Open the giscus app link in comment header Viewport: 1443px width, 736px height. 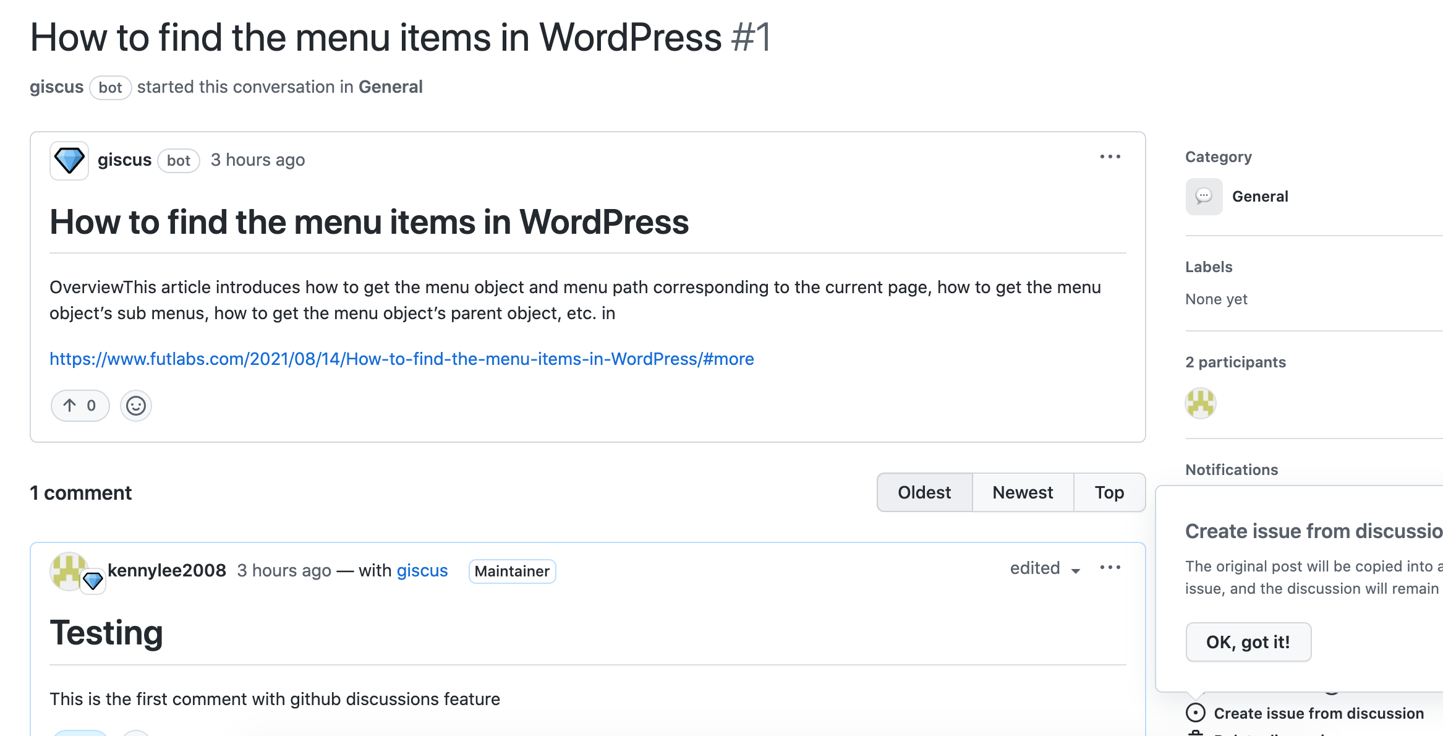422,570
